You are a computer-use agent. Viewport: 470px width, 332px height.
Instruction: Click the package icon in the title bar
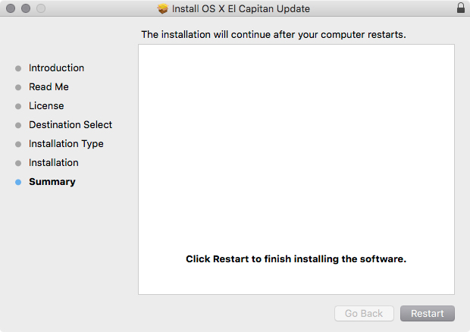click(162, 8)
